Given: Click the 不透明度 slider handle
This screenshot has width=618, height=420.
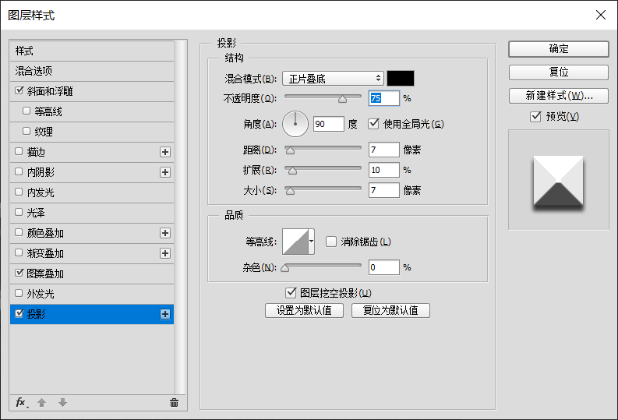Looking at the screenshot, I should tap(342, 99).
